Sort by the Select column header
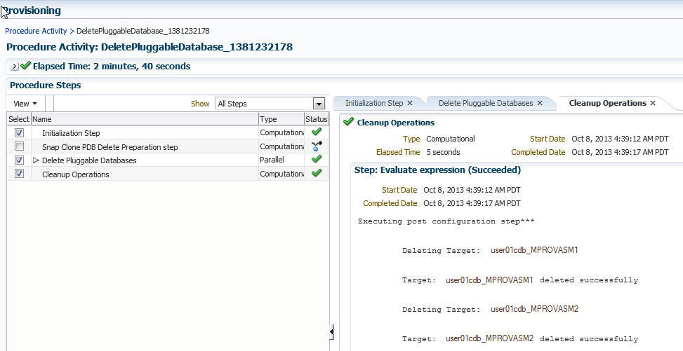Image resolution: width=683 pixels, height=351 pixels. pos(19,119)
